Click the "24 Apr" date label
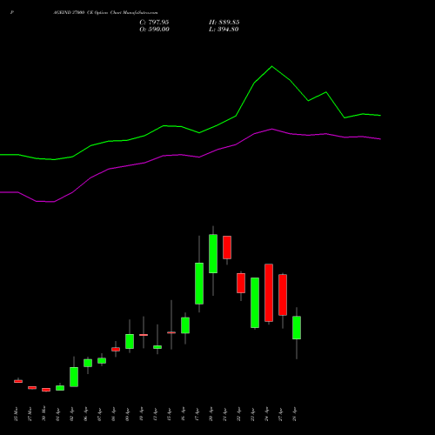The height and width of the screenshot is (435, 435). click(x=267, y=414)
